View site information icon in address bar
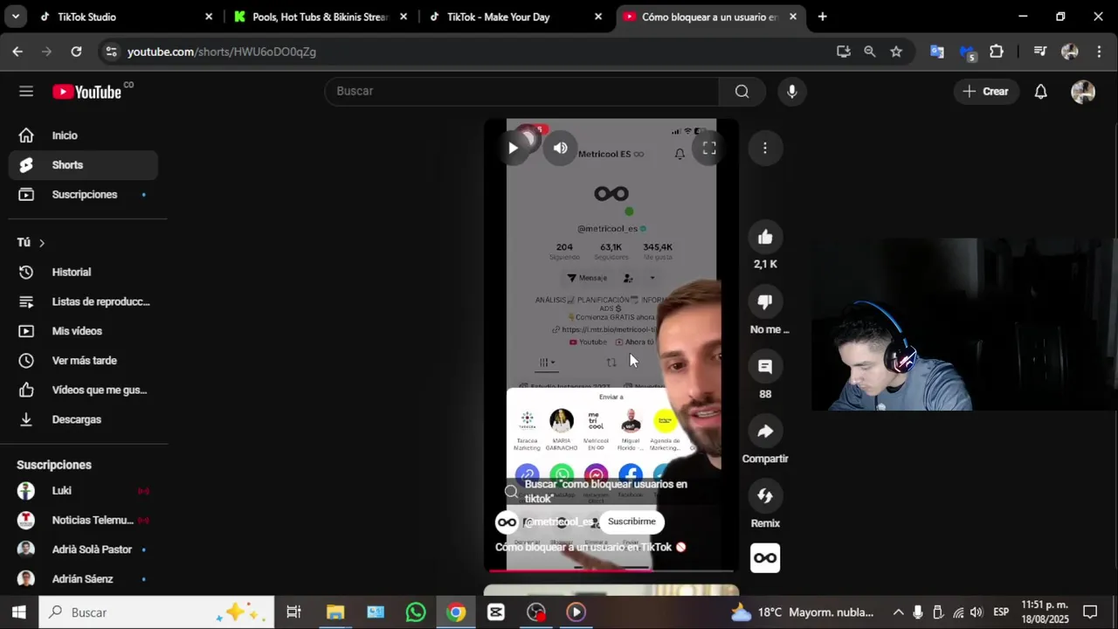Screen dimensions: 1118x629 point(111,52)
